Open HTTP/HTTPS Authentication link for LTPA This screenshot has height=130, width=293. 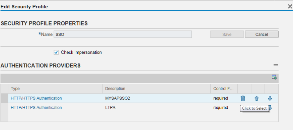36,108
